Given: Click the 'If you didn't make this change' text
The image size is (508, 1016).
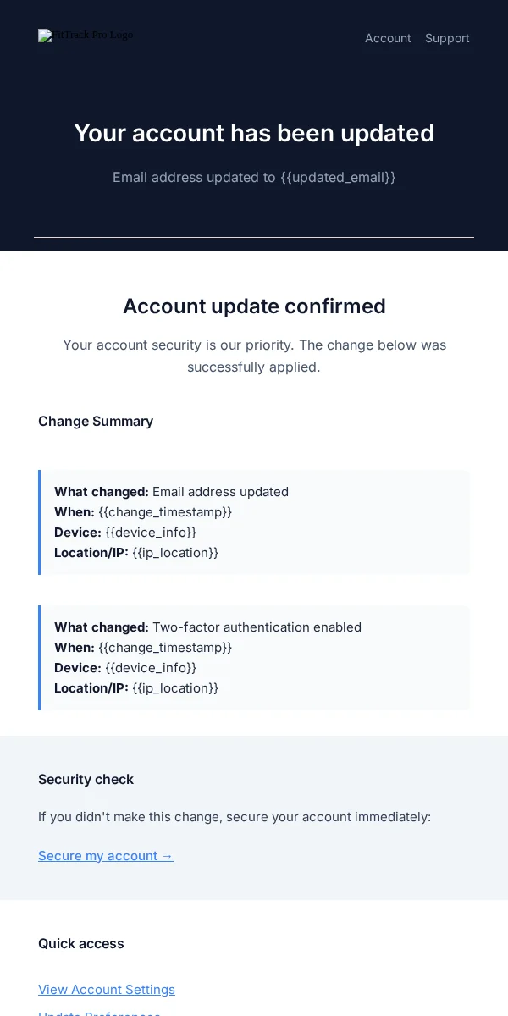Looking at the screenshot, I should pos(235,817).
